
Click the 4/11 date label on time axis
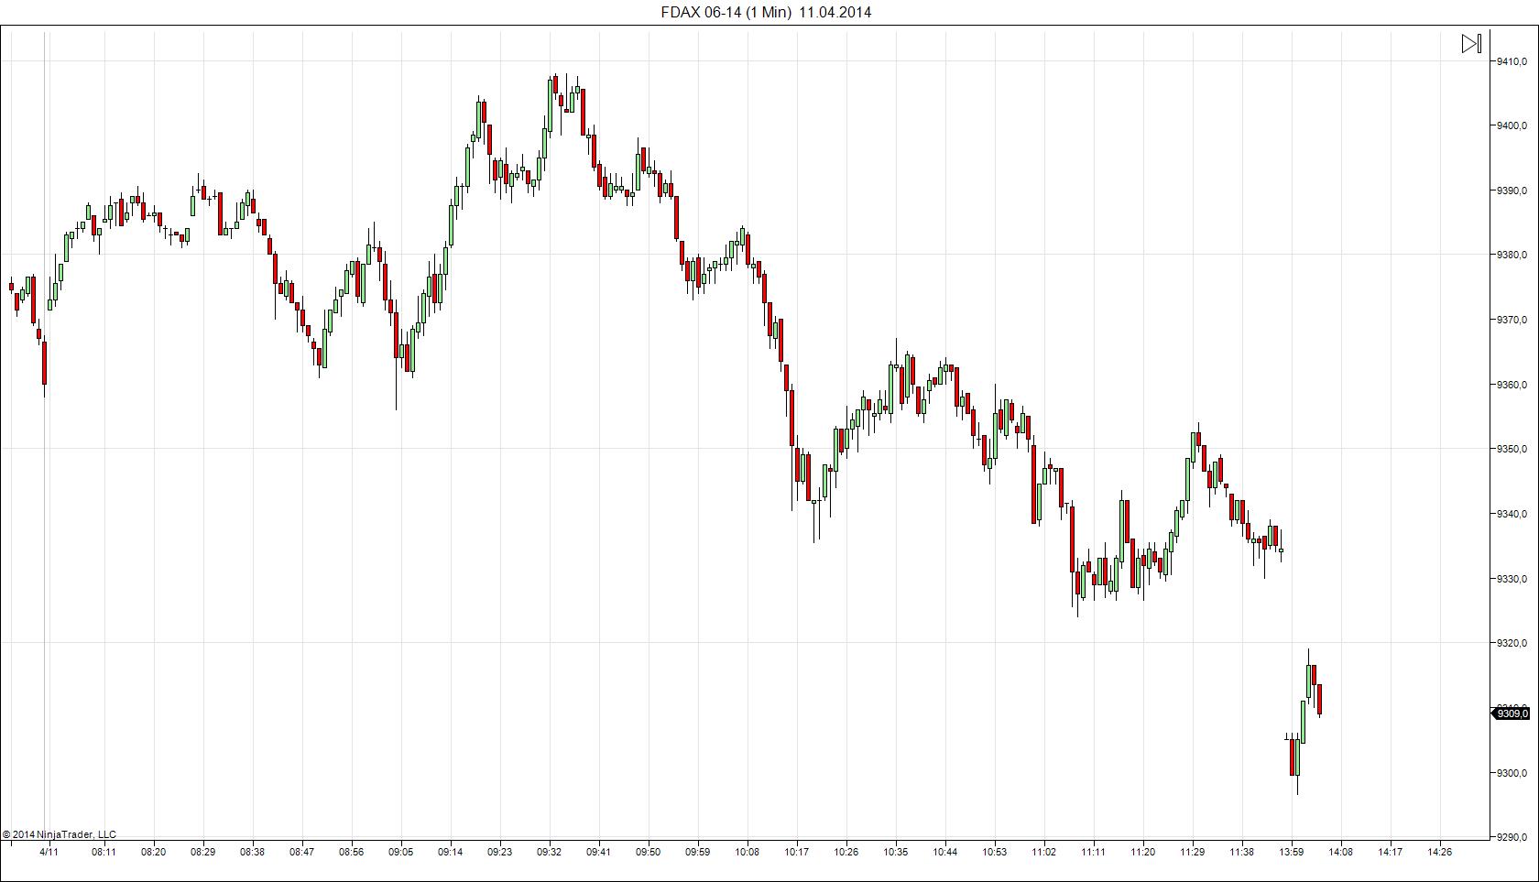click(x=49, y=852)
